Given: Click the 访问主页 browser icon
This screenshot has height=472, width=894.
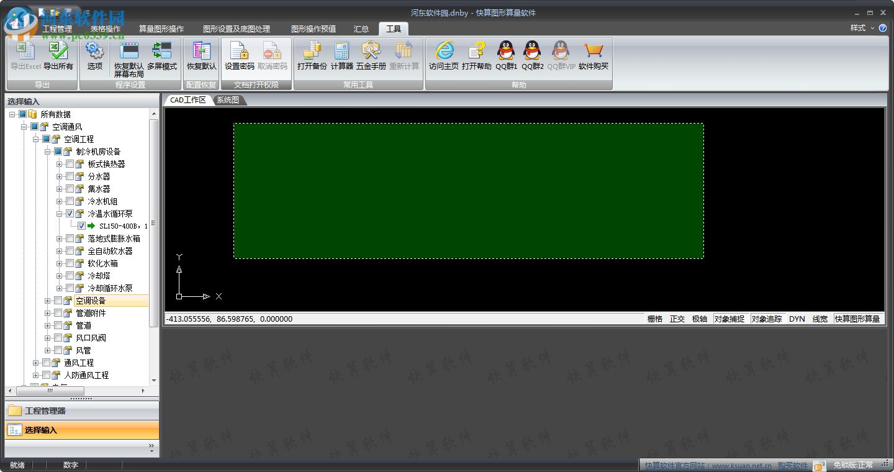Looking at the screenshot, I should coord(444,51).
